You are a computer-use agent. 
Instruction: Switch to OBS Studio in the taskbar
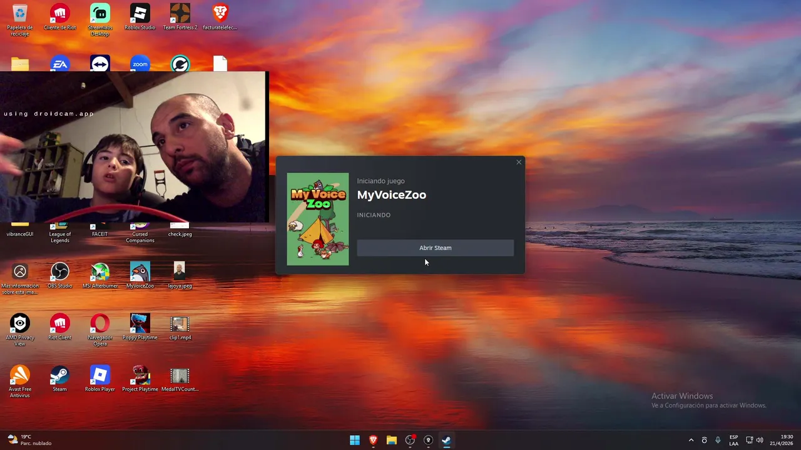pos(410,440)
